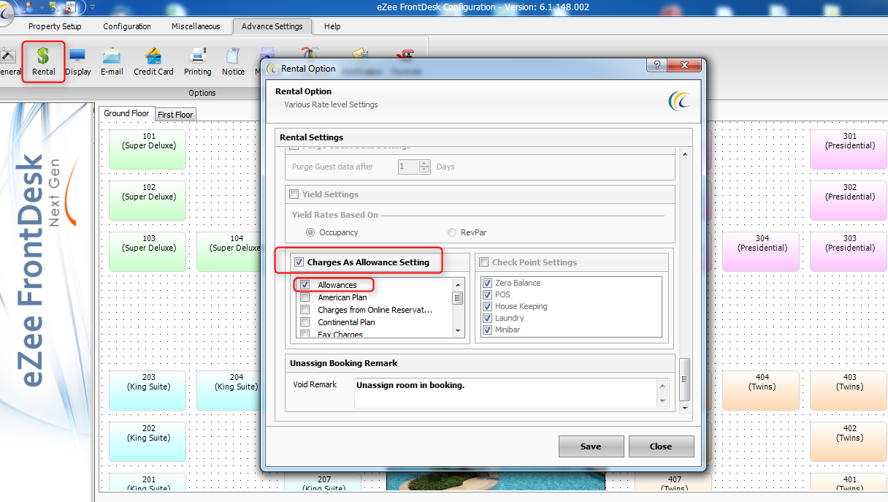The height and width of the screenshot is (502, 888).
Task: Toggle the House Keeping checkbox
Action: pyautogui.click(x=488, y=306)
